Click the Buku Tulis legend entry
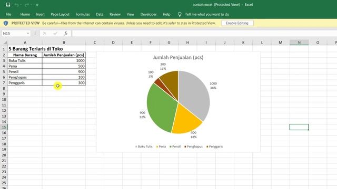337x189 pixels. point(144,146)
